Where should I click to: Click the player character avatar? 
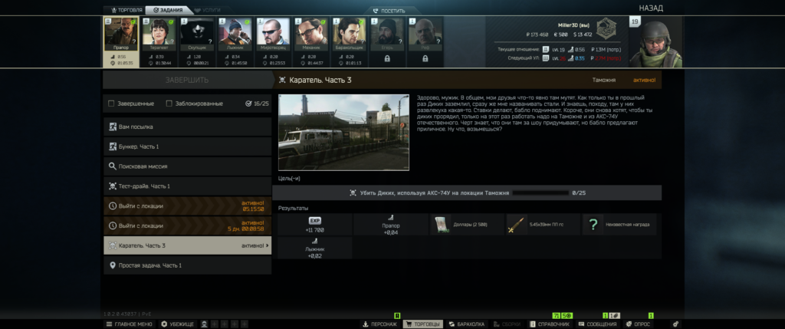pos(660,42)
